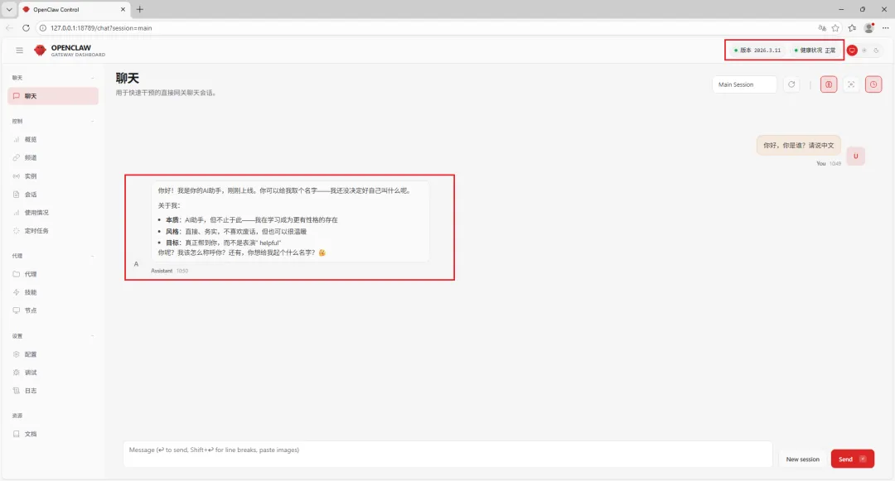Select the light theme sun icon
Image resolution: width=895 pixels, height=481 pixels.
864,51
